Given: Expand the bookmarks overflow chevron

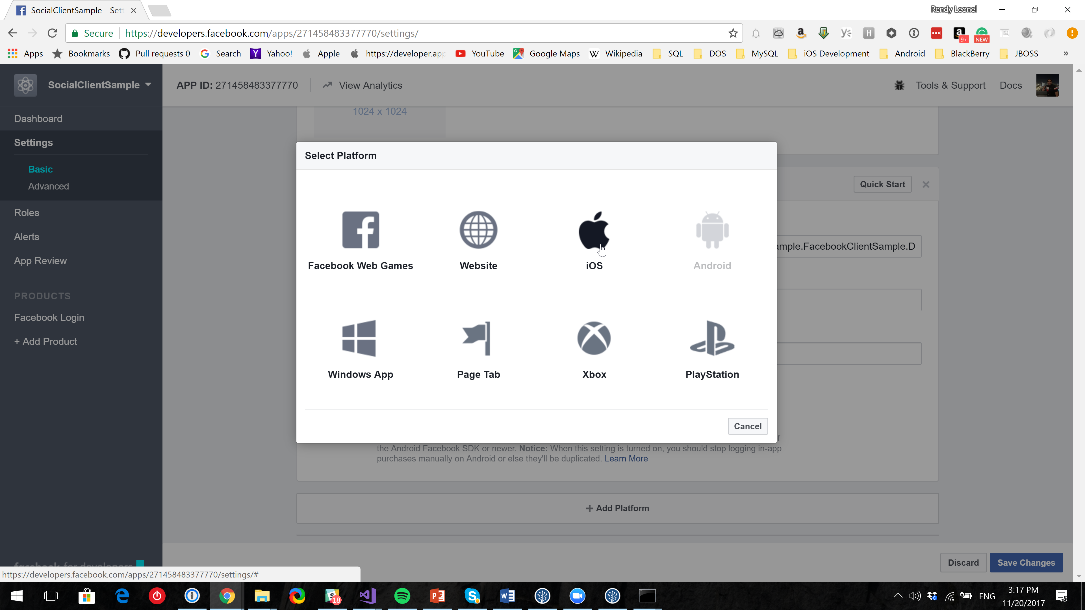Looking at the screenshot, I should click(1066, 53).
